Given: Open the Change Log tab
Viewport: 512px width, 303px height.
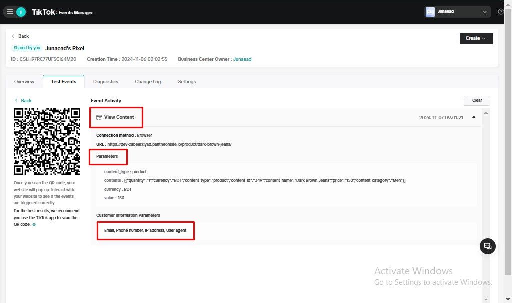Looking at the screenshot, I should pos(148,82).
